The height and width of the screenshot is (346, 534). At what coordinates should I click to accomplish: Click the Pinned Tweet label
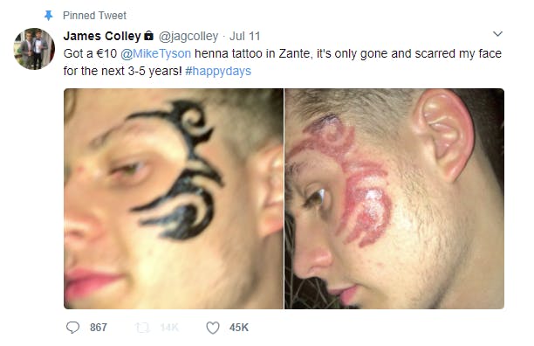pos(94,16)
